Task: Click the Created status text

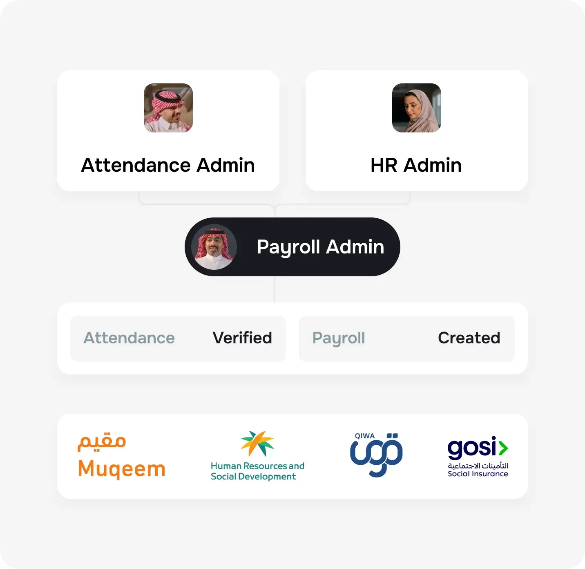Action: pos(469,338)
